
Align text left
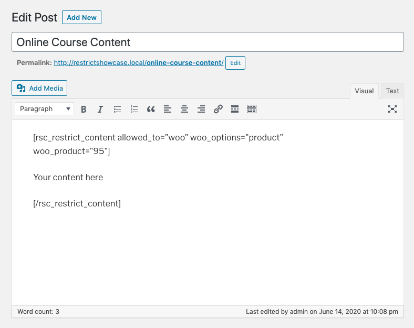point(168,109)
